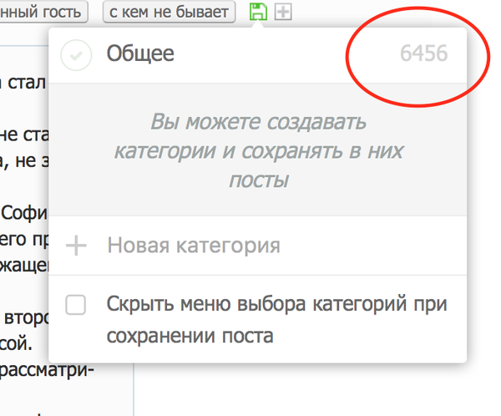501x416 pixels.
Task: Click the plus icon before Новая категория
Action: pos(76,246)
